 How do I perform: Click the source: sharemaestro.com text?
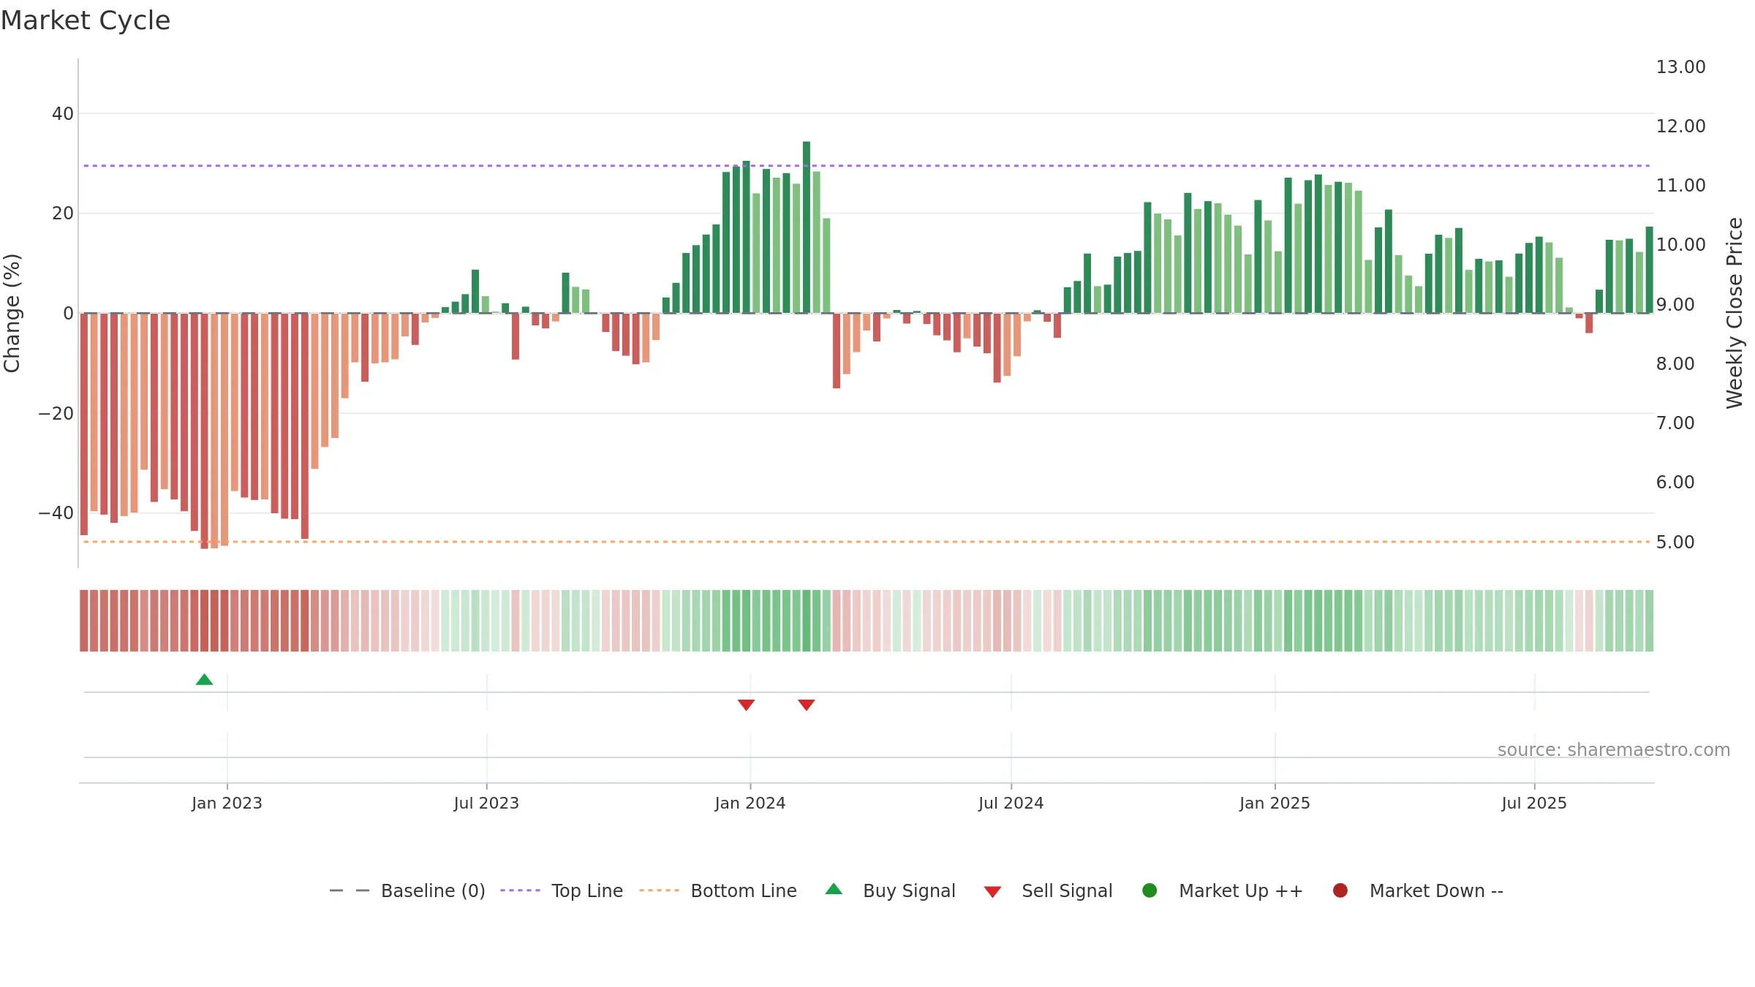click(x=1614, y=750)
